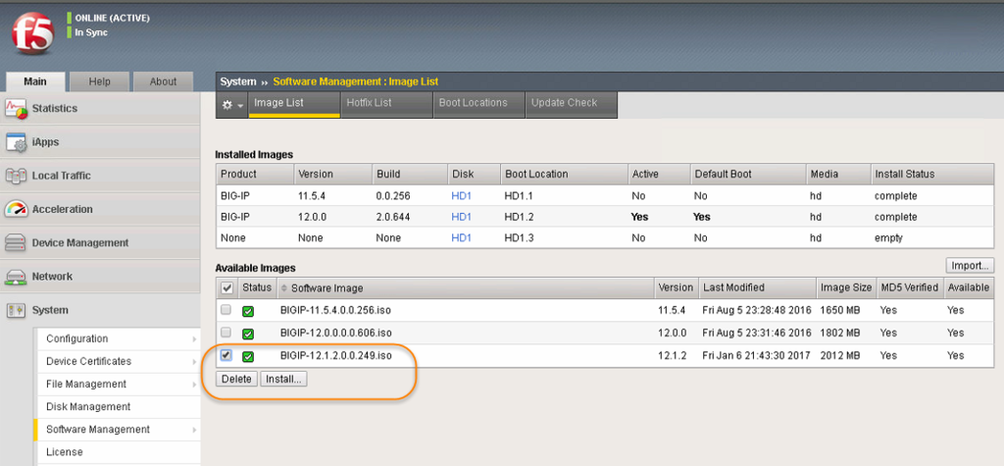
Task: Open HD1 disk link for HD1.2
Action: pos(461,217)
